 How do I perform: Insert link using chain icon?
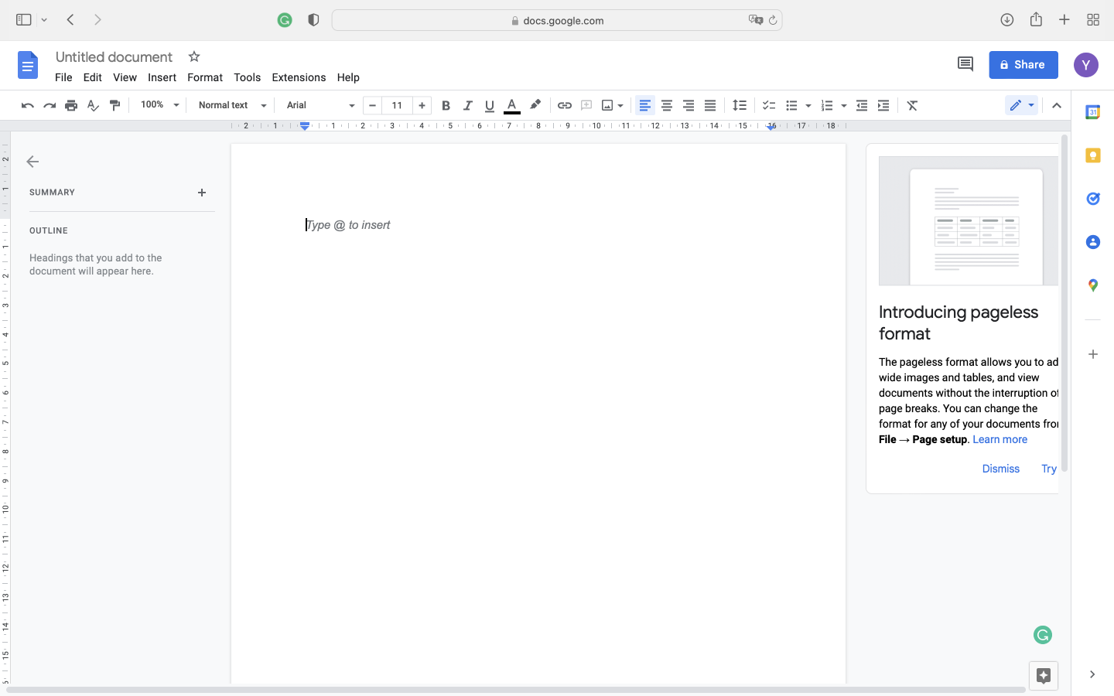(565, 105)
